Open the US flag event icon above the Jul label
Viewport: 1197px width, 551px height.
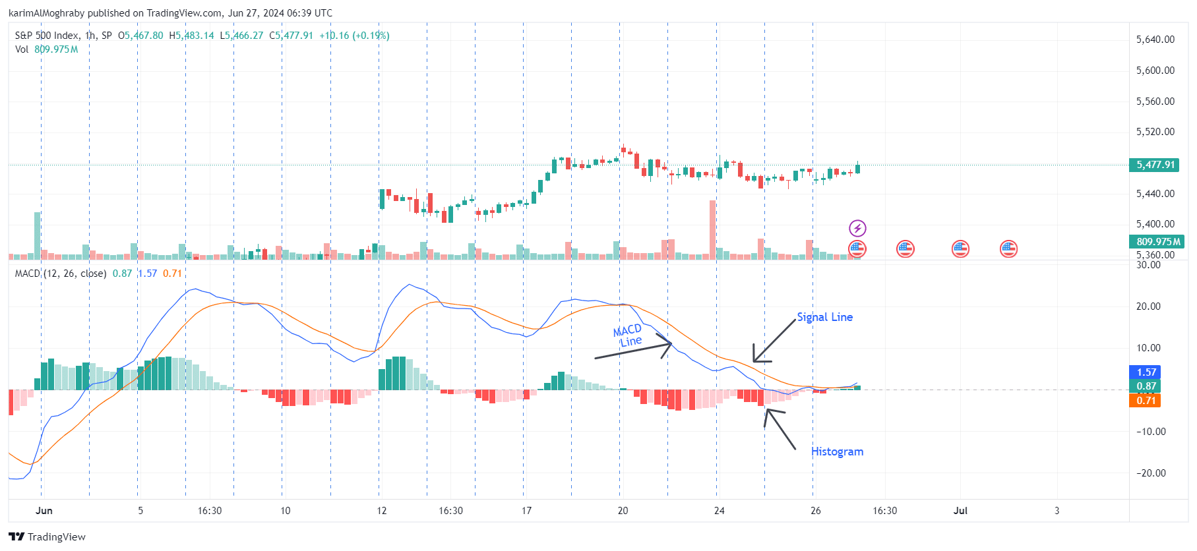[960, 249]
